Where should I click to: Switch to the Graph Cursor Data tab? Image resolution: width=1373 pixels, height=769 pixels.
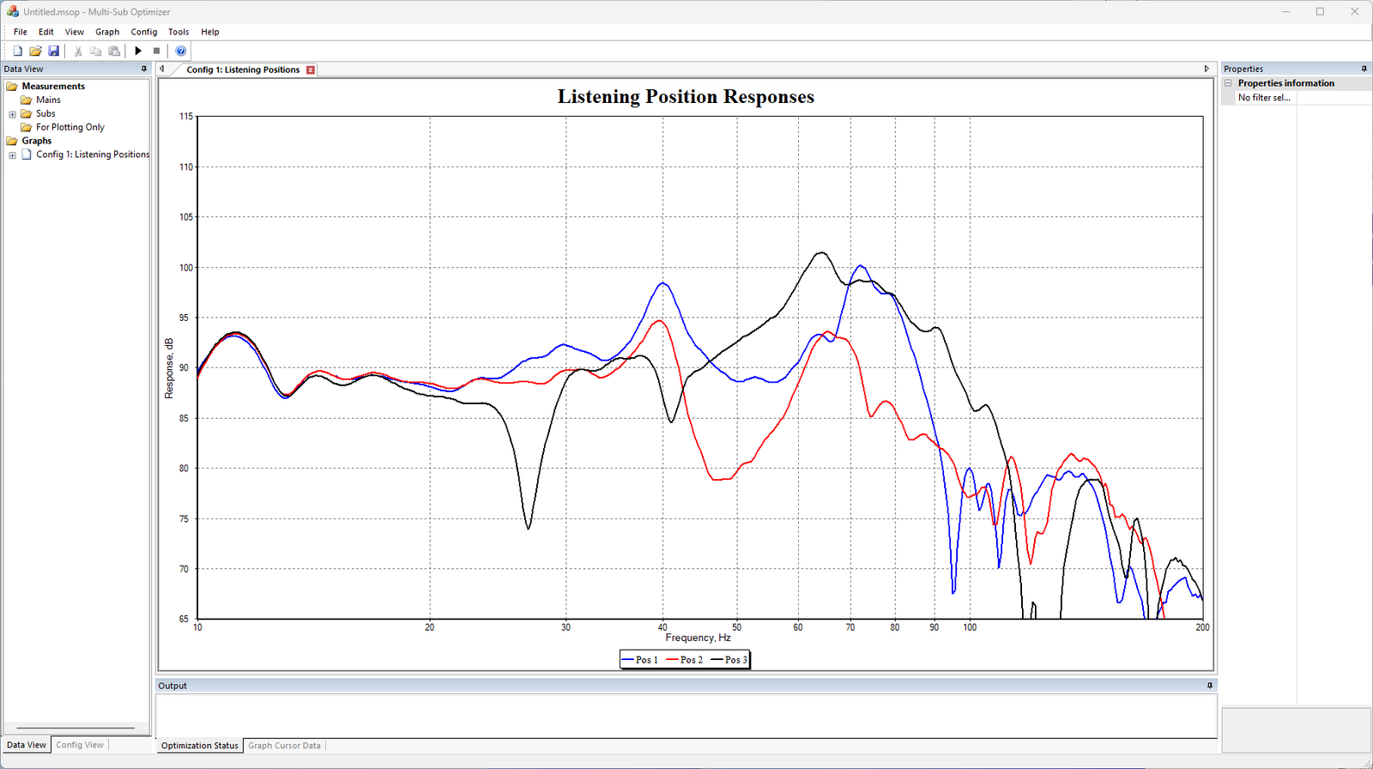pyautogui.click(x=284, y=746)
